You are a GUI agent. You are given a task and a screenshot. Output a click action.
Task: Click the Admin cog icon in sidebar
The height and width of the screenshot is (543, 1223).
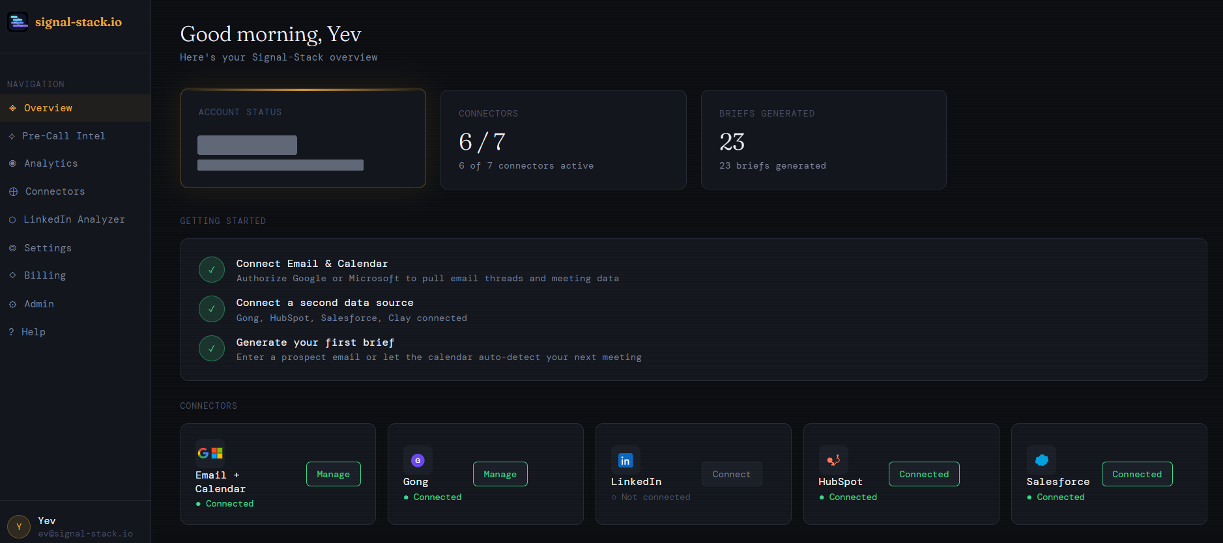point(12,304)
